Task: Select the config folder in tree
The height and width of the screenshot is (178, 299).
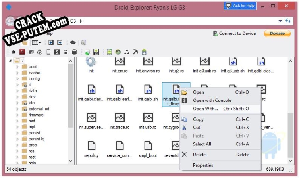Action: [34, 79]
